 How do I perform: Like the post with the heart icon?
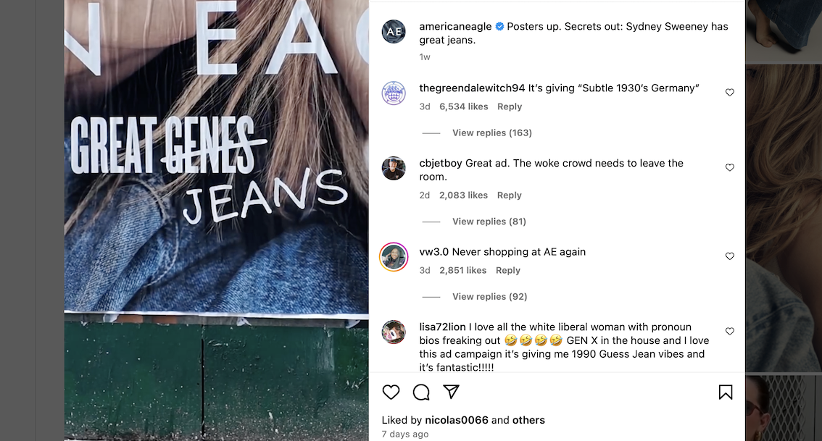coord(391,392)
